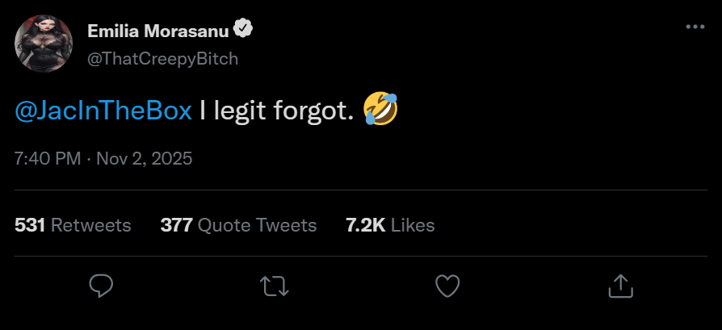722x330 pixels.
Task: Click the Nov 2, 2025 date
Action: pyautogui.click(x=144, y=158)
